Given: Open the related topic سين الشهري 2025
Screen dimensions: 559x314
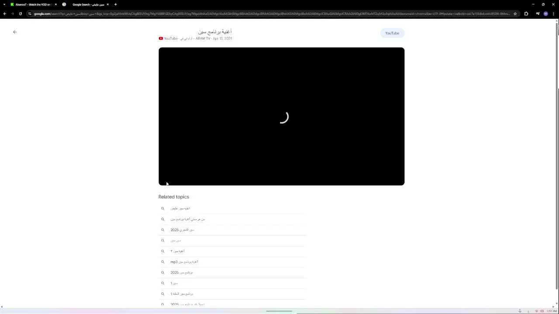Looking at the screenshot, I should pos(232,230).
